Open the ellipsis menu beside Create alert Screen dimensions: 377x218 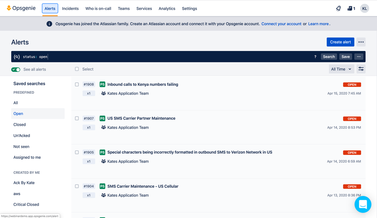pyautogui.click(x=361, y=42)
